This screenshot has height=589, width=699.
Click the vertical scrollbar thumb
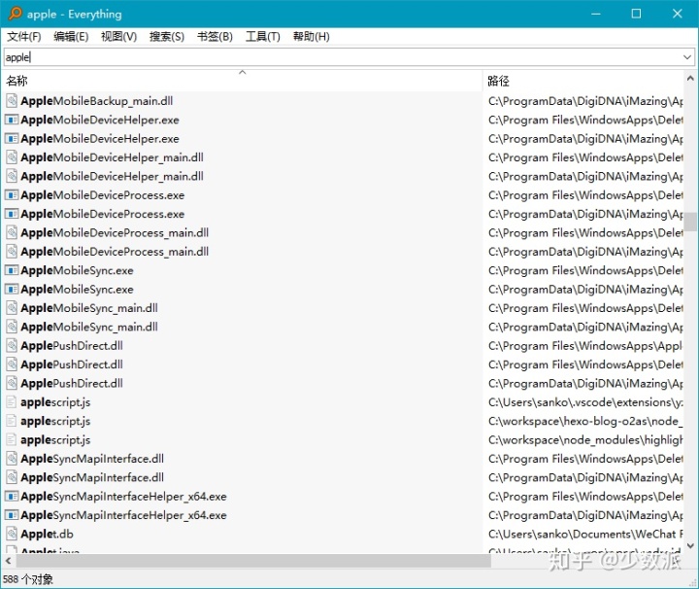click(691, 222)
